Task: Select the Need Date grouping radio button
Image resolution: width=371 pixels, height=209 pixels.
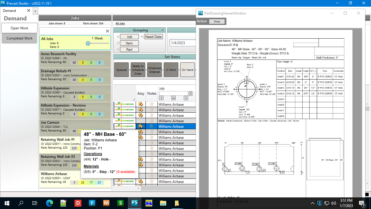Action: pos(142,37)
